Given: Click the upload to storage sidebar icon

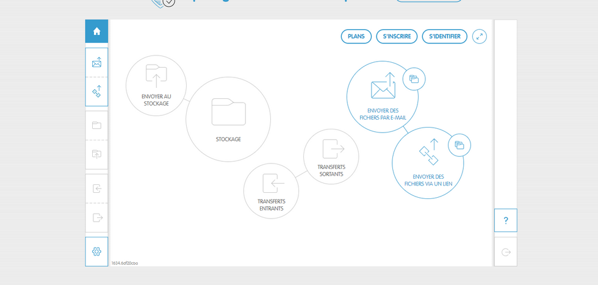Looking at the screenshot, I should click(96, 154).
